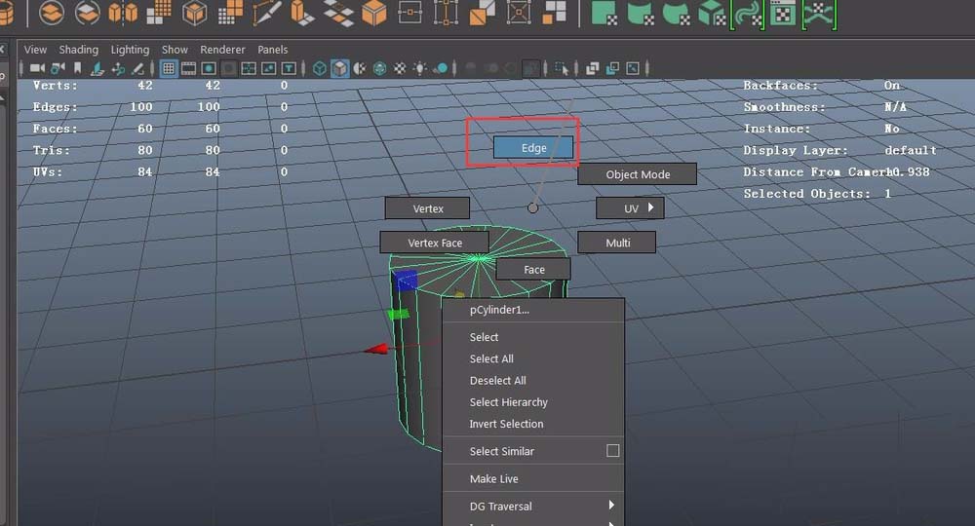Choose Edge in the marking menu

click(533, 147)
